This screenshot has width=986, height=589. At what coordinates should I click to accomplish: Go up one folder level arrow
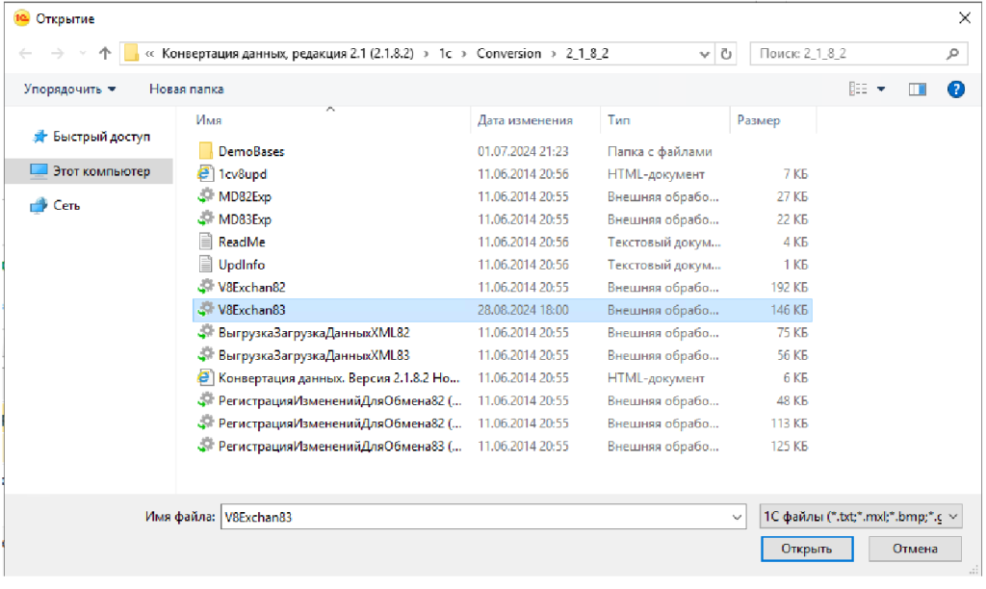[x=105, y=54]
